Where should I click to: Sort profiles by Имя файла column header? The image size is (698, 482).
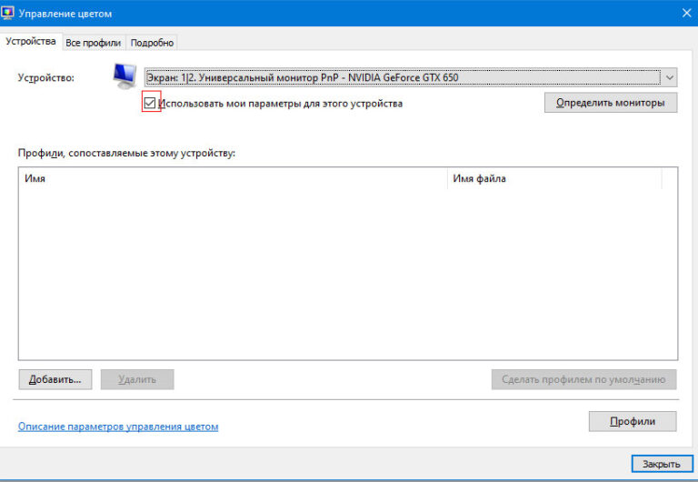554,178
